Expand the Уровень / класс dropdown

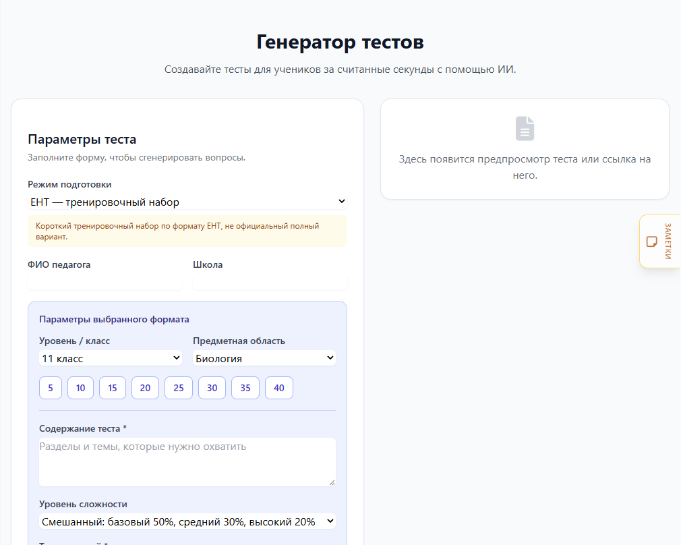[111, 358]
